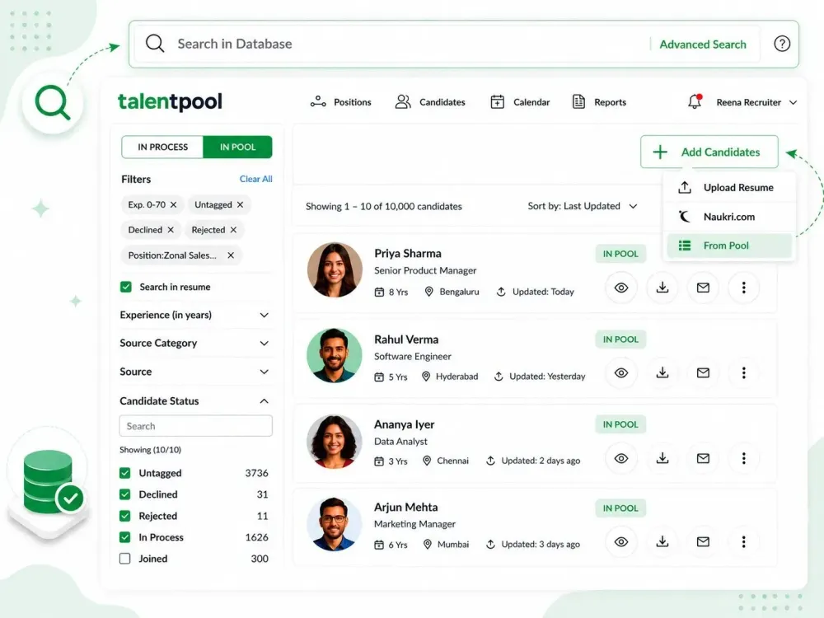Viewport: 824px width, 618px height.
Task: Select the IN POOL tab
Action: tap(237, 147)
